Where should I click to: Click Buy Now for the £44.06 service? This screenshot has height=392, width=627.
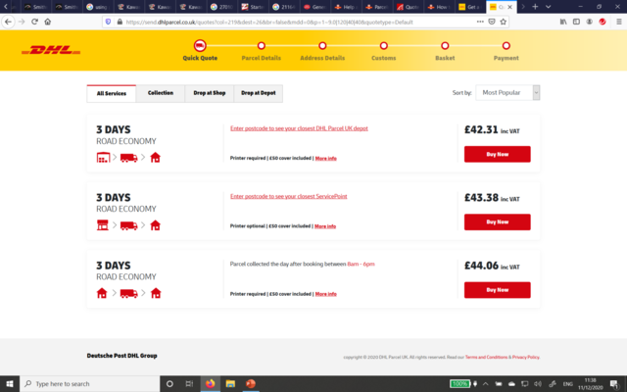[497, 290]
